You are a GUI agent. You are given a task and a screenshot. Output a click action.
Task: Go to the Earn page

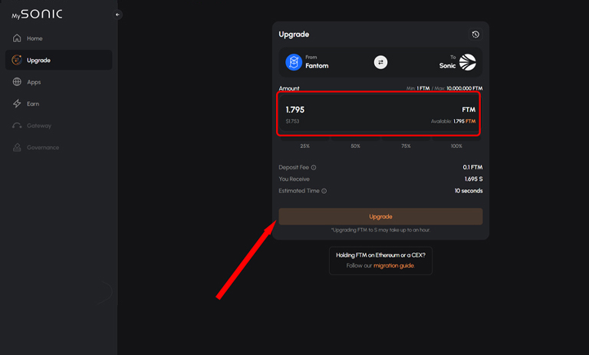33,104
